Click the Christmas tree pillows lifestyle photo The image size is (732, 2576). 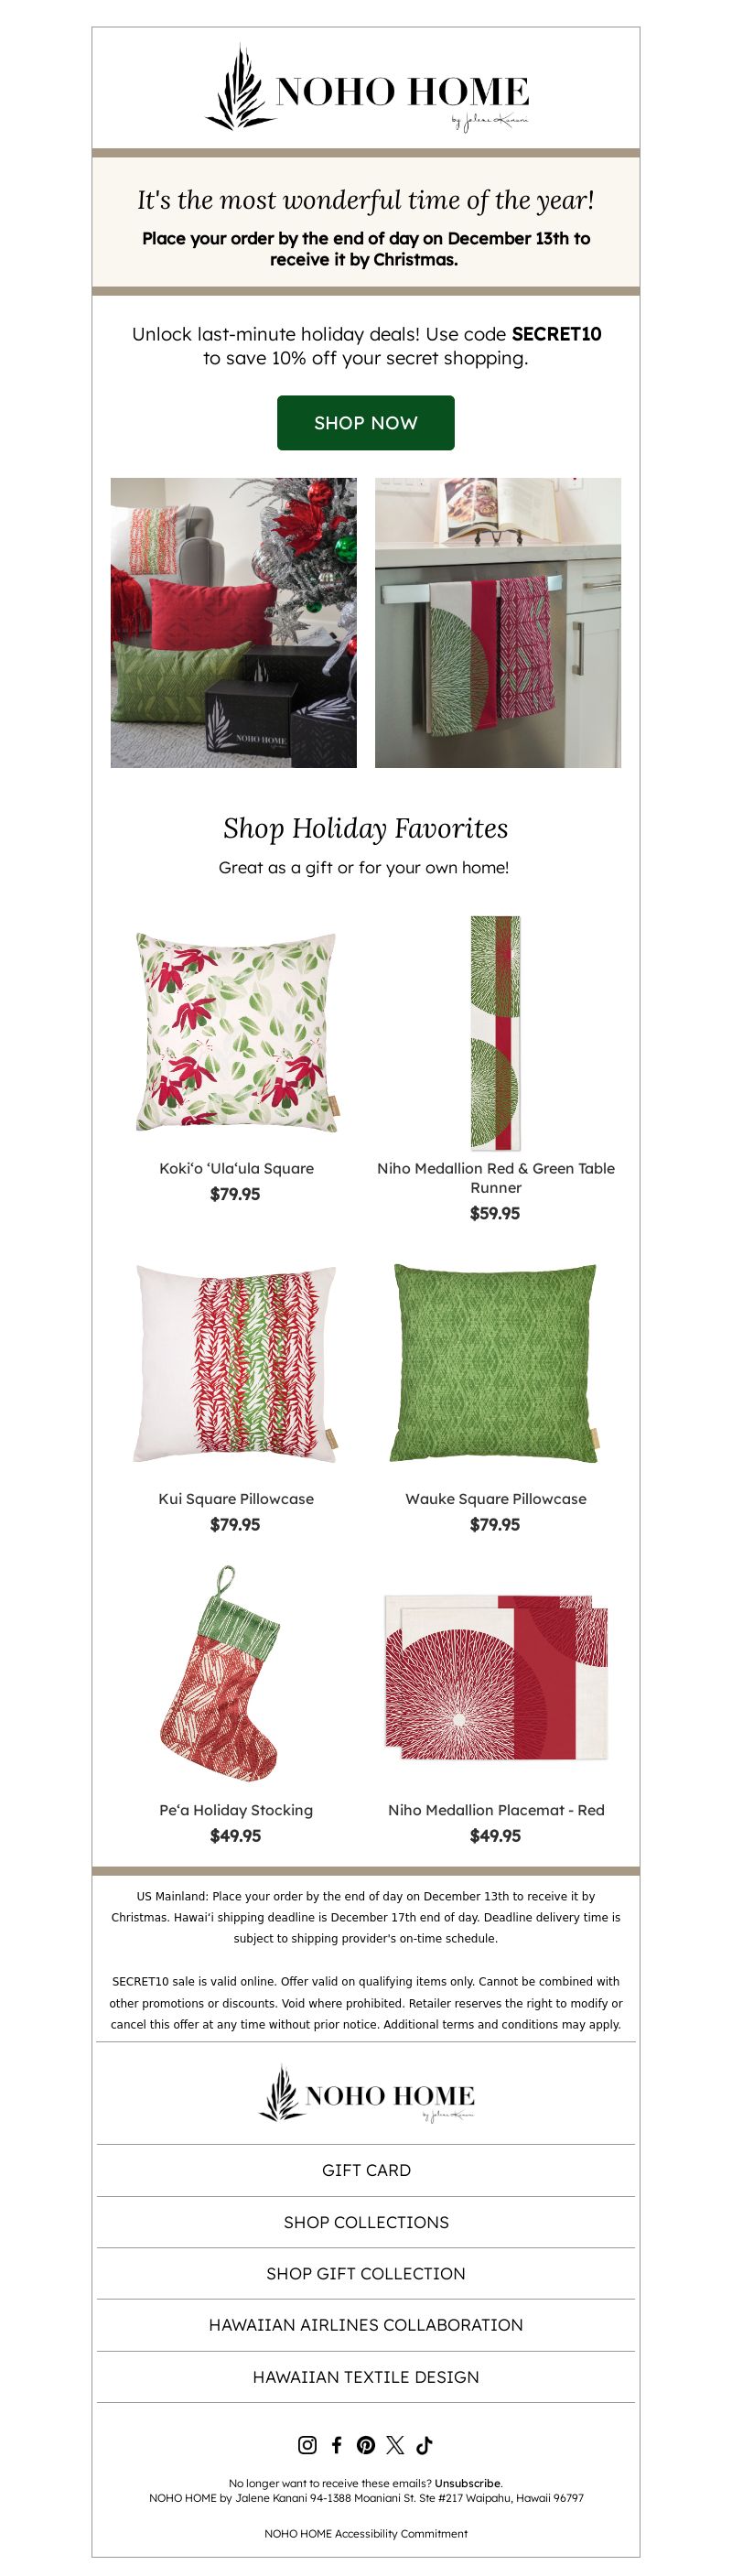point(233,622)
